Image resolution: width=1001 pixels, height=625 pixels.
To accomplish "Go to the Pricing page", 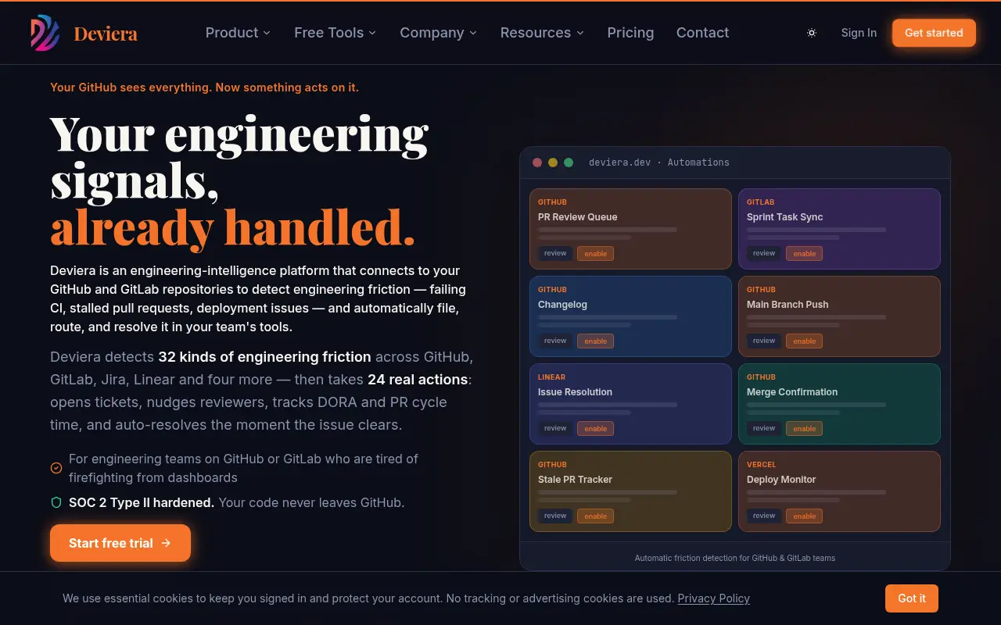I will [x=630, y=33].
